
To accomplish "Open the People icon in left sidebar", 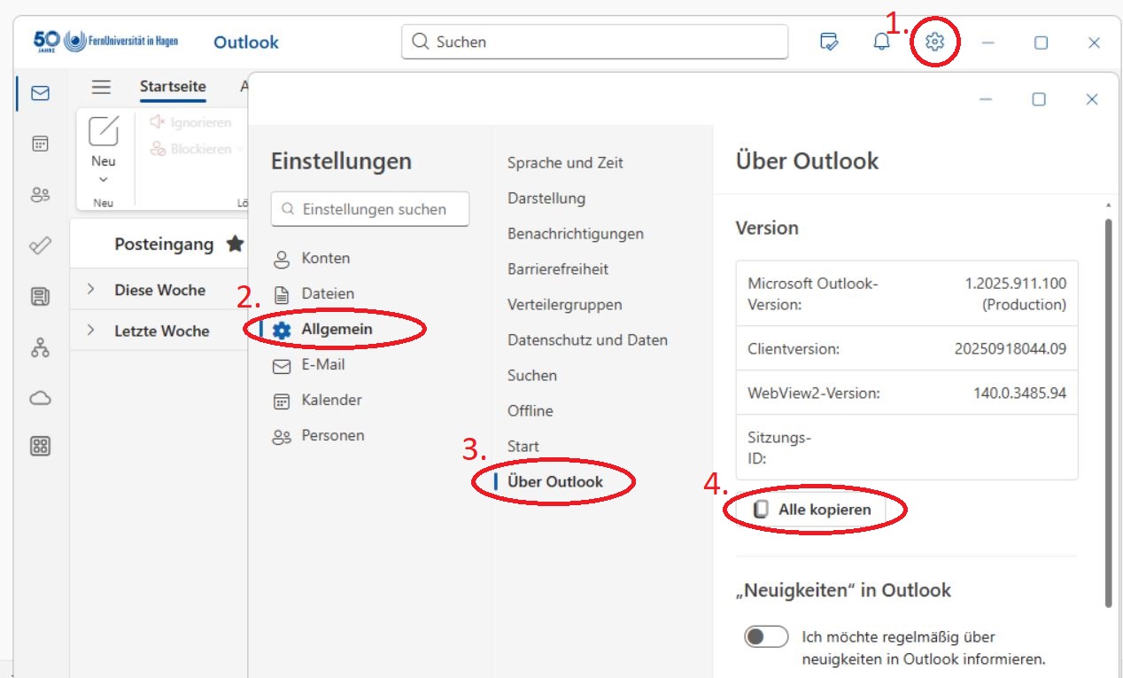I will click(x=40, y=195).
